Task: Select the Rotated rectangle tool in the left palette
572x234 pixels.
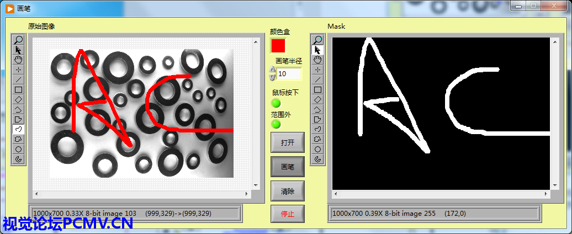Action: [x=19, y=99]
